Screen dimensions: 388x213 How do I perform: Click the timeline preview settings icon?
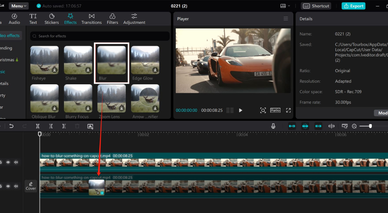click(345, 126)
